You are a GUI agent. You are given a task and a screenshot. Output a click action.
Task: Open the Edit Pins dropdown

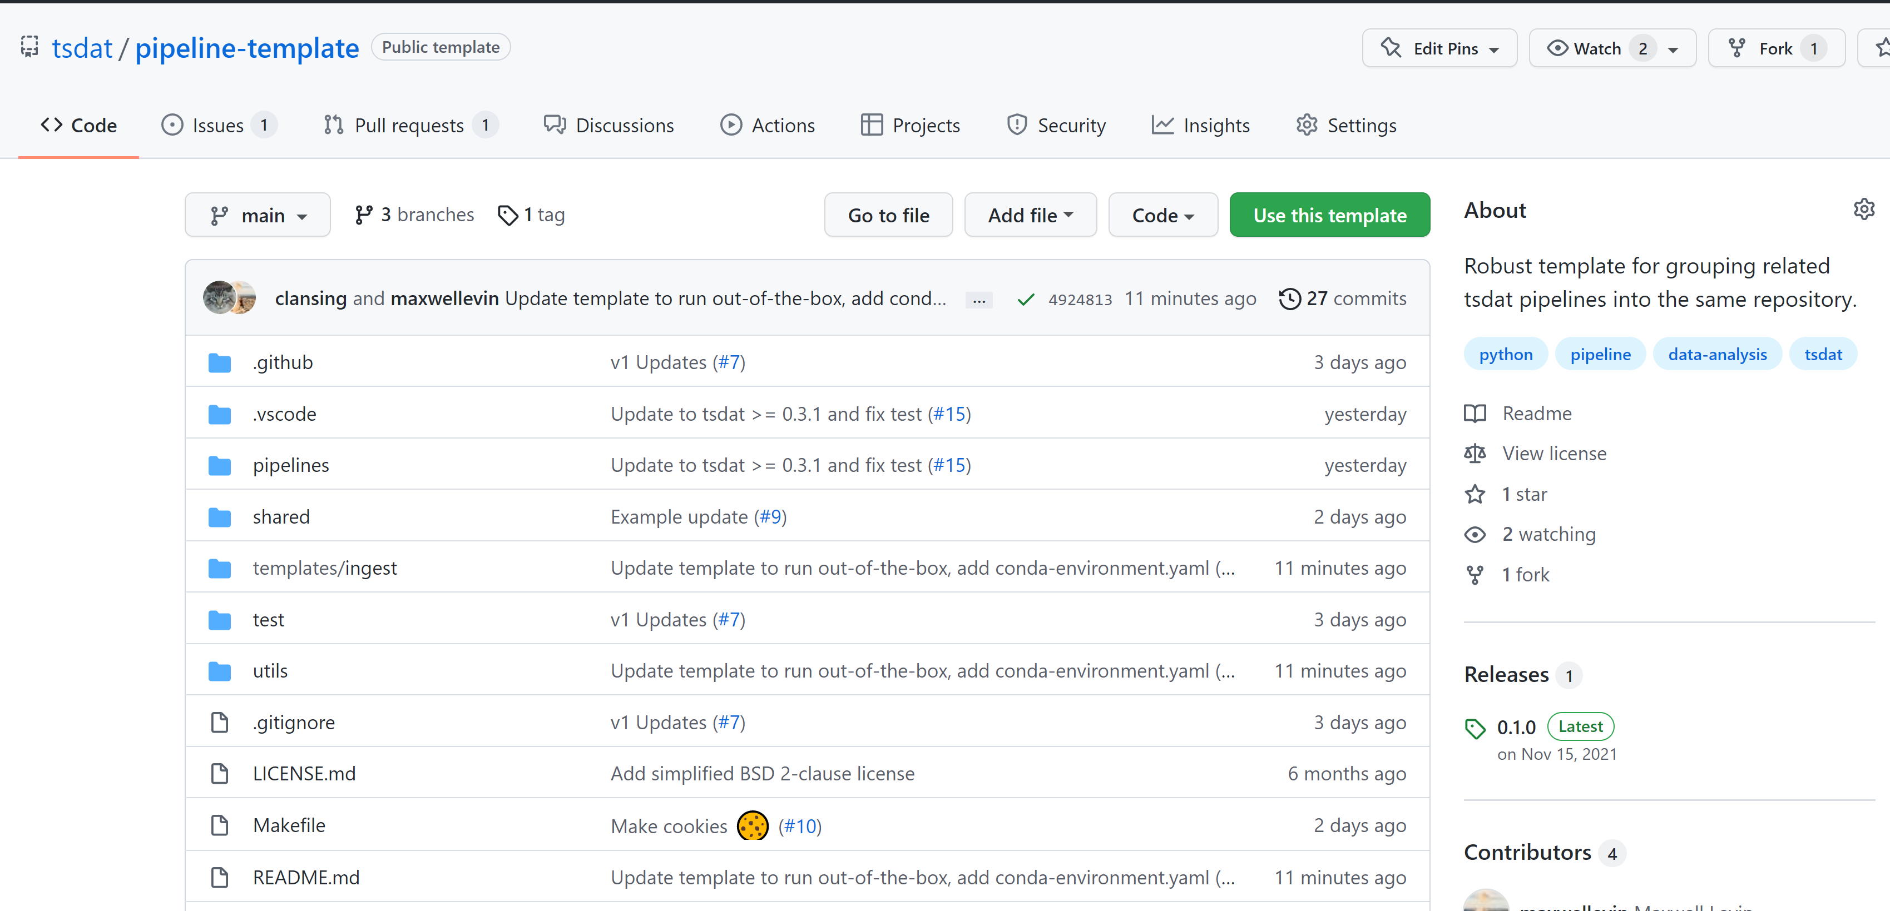[1439, 48]
